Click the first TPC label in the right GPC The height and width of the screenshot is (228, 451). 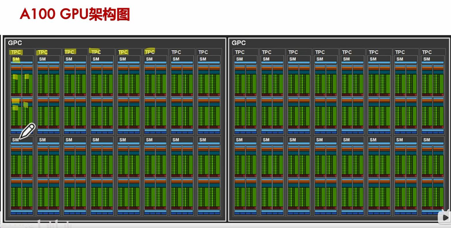tap(240, 52)
